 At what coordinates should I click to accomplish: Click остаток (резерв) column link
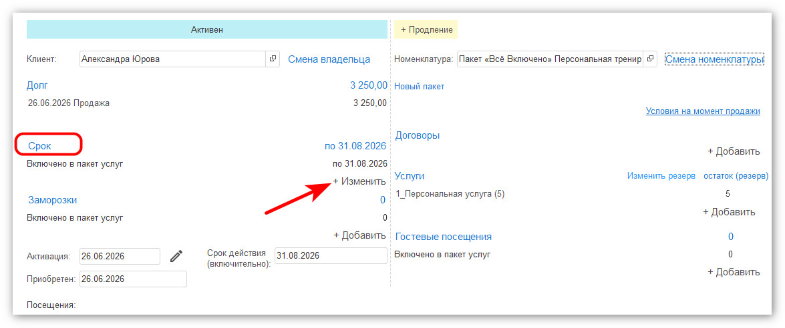point(736,176)
